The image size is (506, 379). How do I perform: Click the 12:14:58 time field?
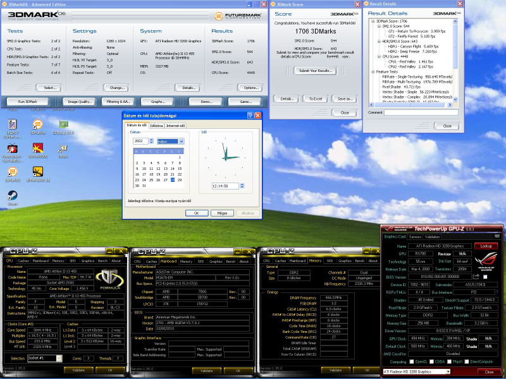(x=225, y=186)
